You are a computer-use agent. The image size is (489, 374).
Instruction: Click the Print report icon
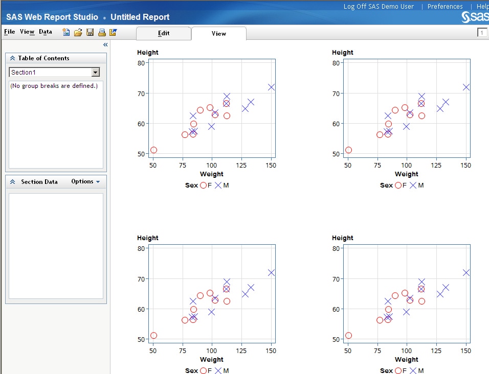click(102, 32)
